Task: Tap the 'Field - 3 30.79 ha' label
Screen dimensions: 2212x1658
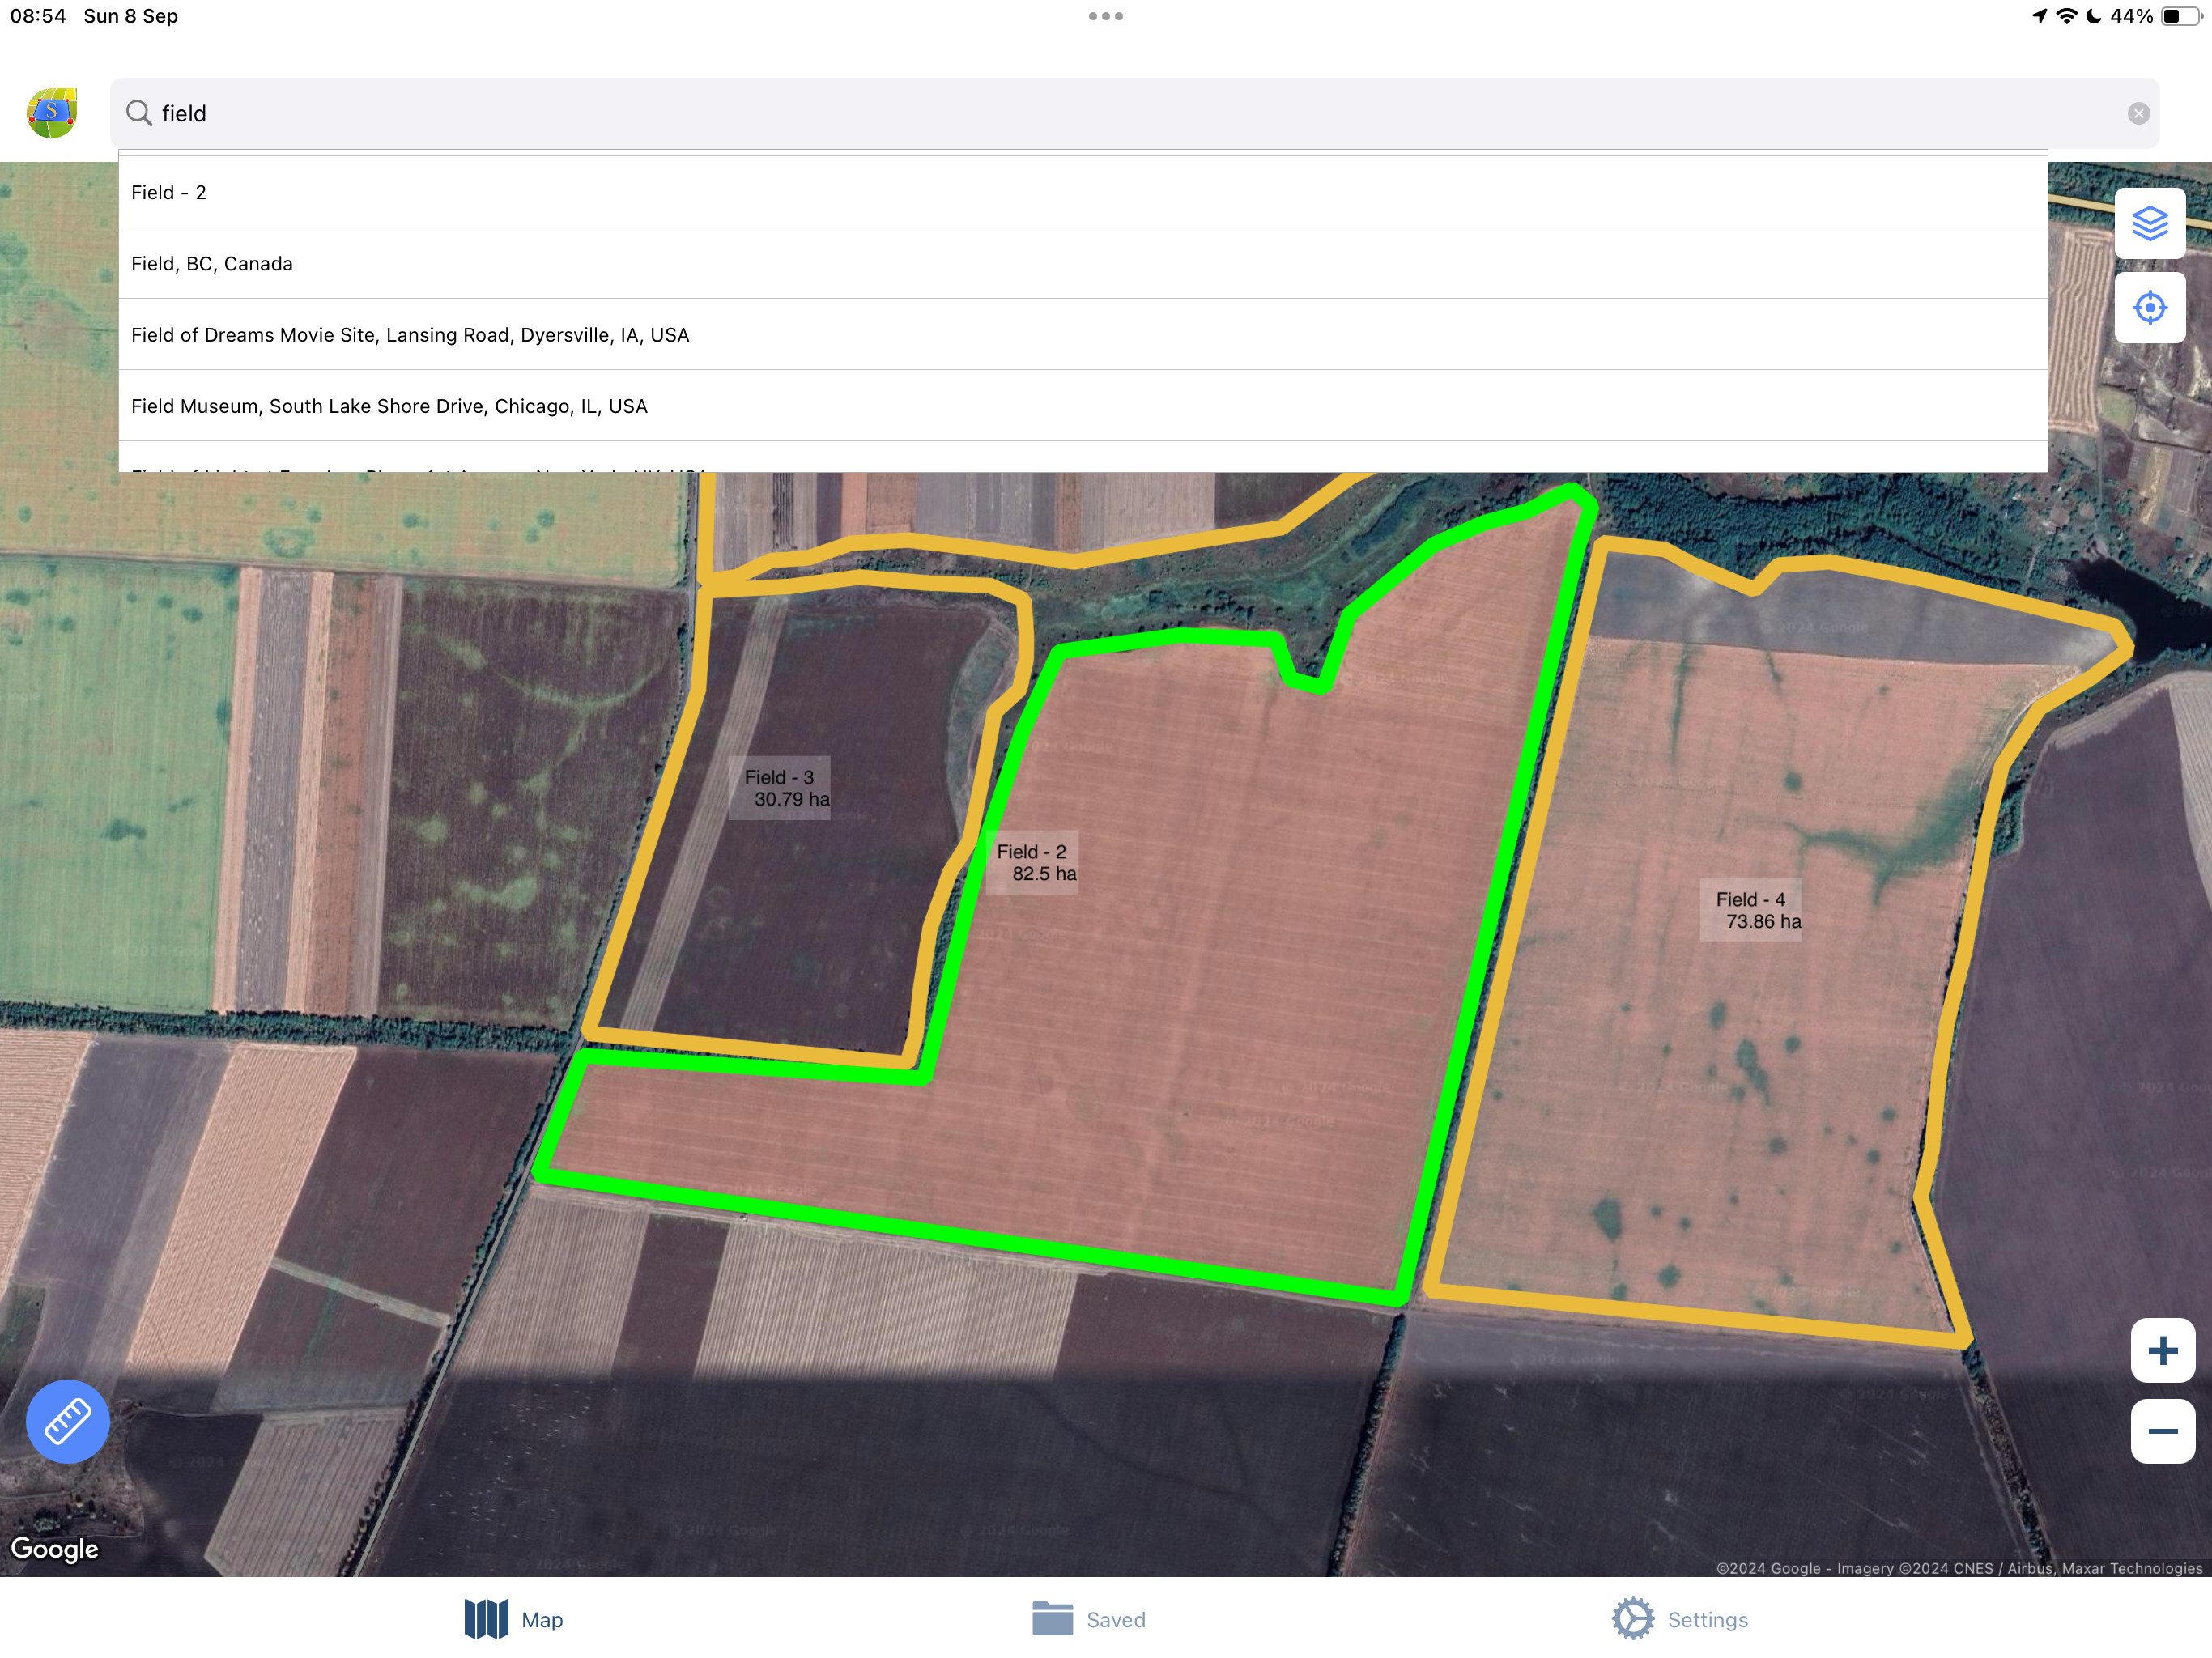Action: tap(780, 788)
